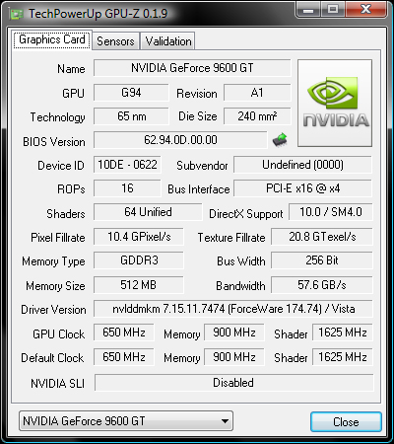
Task: Click the GPU Clock row Shader 1625 MHz
Action: coord(343,333)
